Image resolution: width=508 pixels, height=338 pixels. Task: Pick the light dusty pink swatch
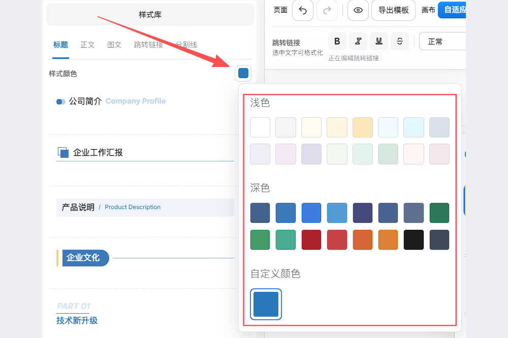click(439, 154)
